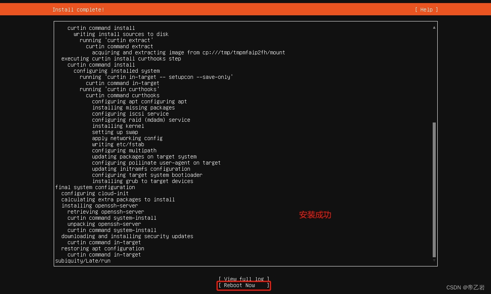Open View full log
The height and width of the screenshot is (294, 491).
244,279
